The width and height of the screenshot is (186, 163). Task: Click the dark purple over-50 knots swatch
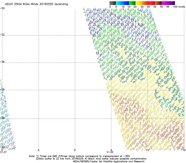pyautogui.click(x=174, y=3)
